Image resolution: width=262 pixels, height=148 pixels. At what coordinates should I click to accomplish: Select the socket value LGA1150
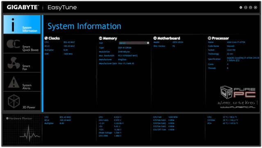pos(231,50)
